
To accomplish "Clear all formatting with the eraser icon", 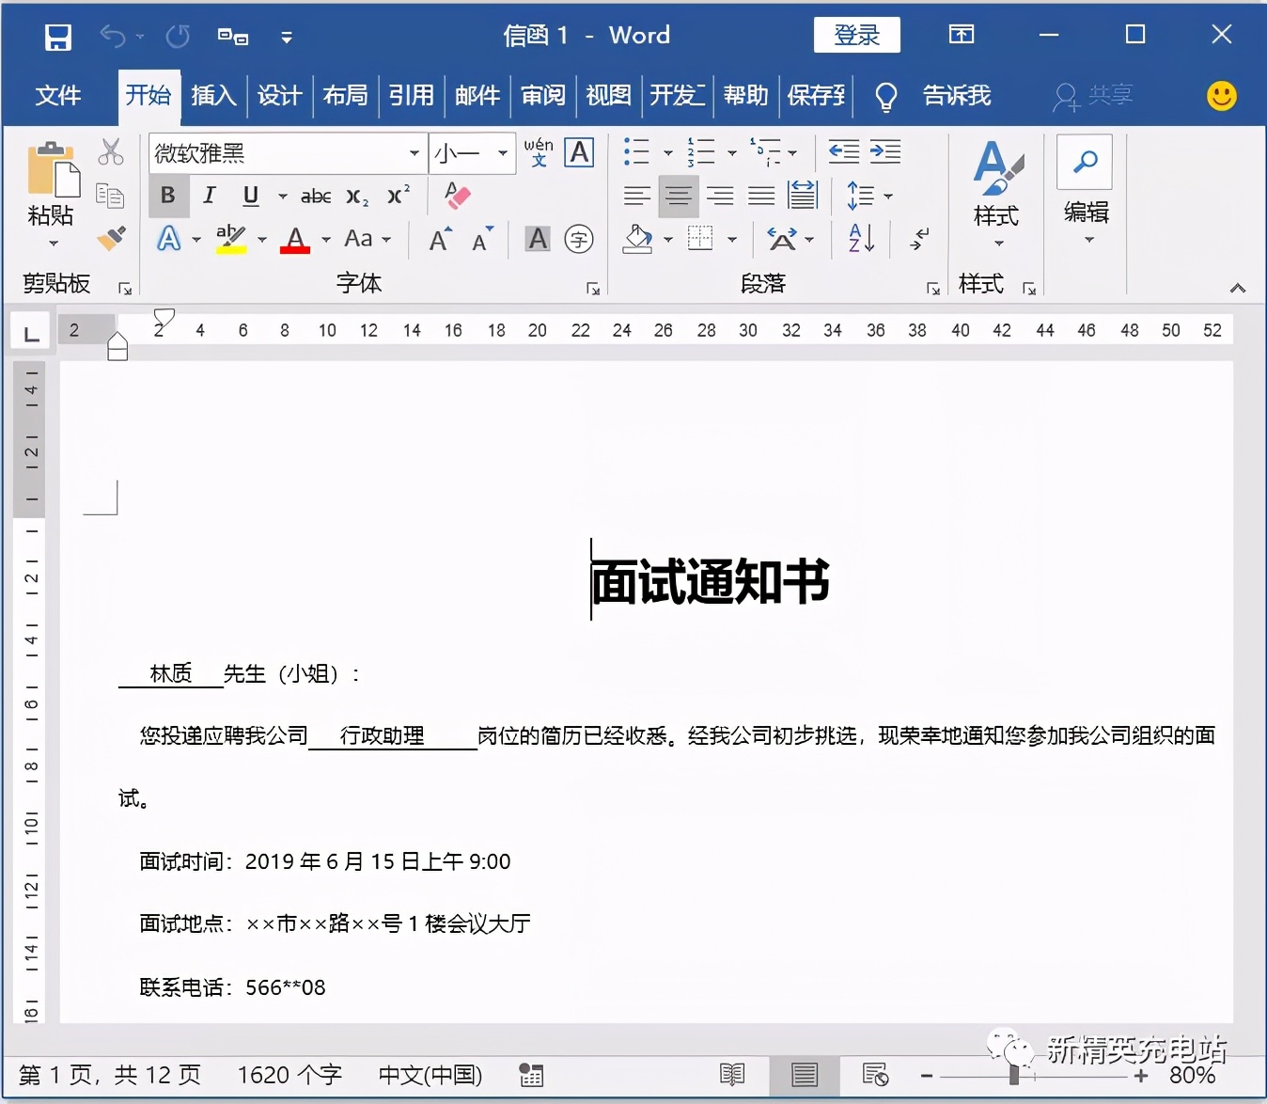I will pos(458,196).
